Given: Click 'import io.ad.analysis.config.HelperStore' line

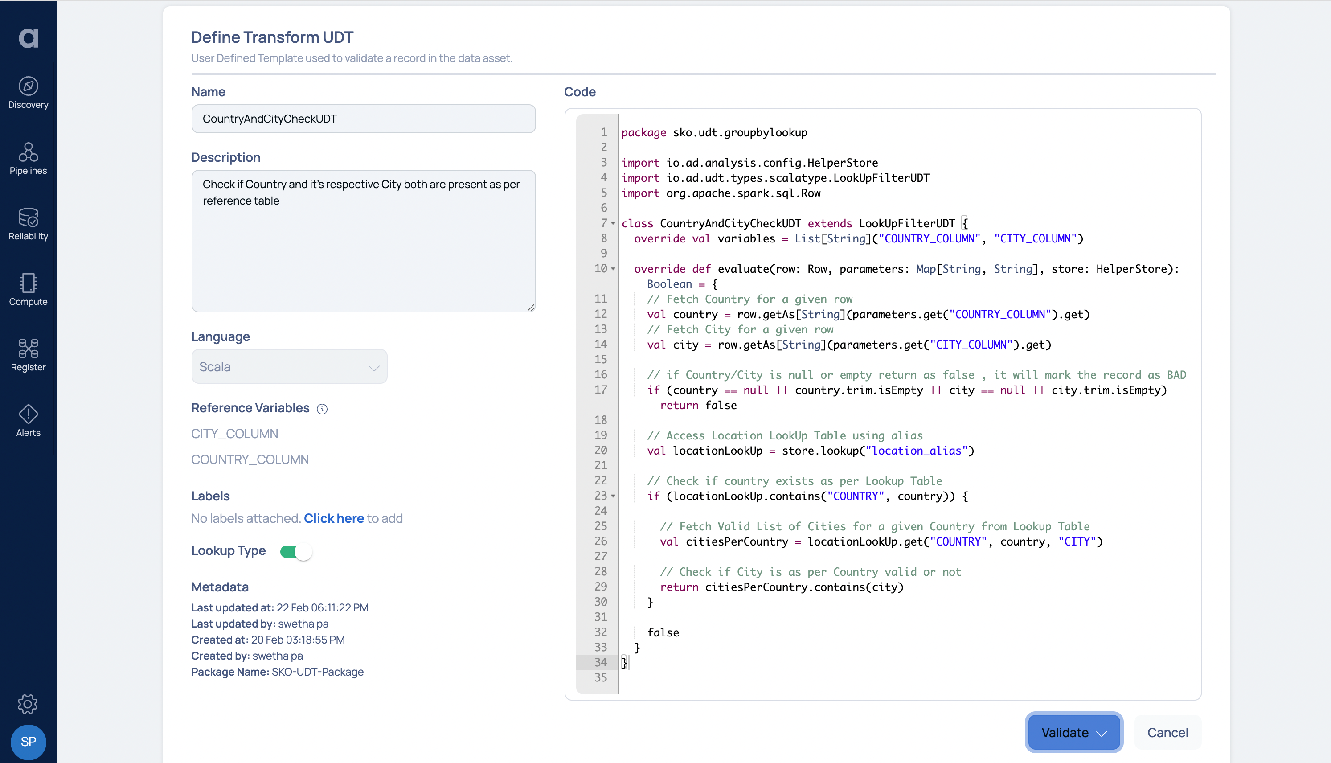Looking at the screenshot, I should click(749, 163).
